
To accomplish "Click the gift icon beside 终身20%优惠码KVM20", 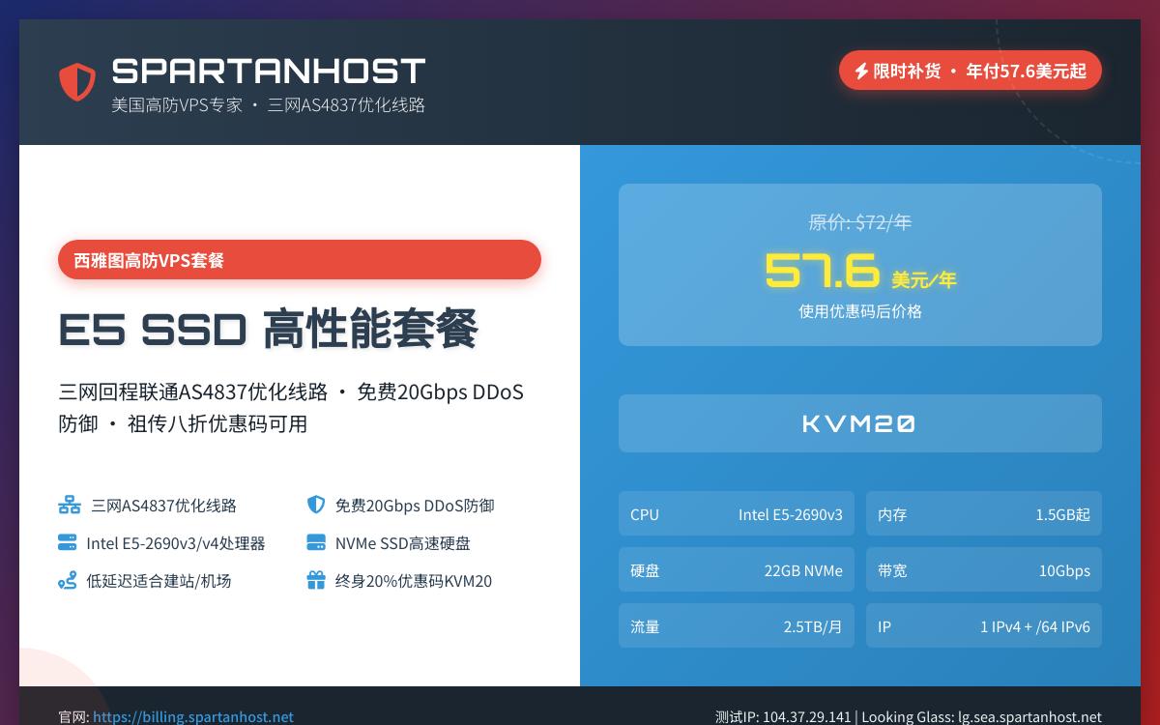I will [316, 580].
